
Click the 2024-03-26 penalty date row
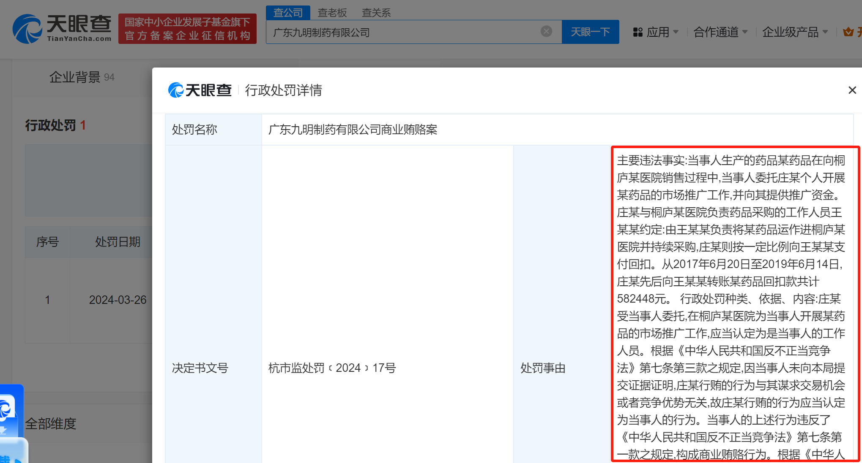[118, 300]
